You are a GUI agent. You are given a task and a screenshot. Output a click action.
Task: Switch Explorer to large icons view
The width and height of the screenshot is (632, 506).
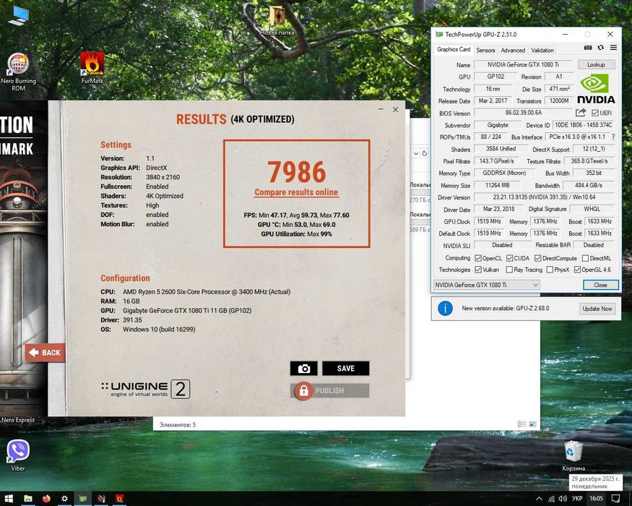(532, 424)
